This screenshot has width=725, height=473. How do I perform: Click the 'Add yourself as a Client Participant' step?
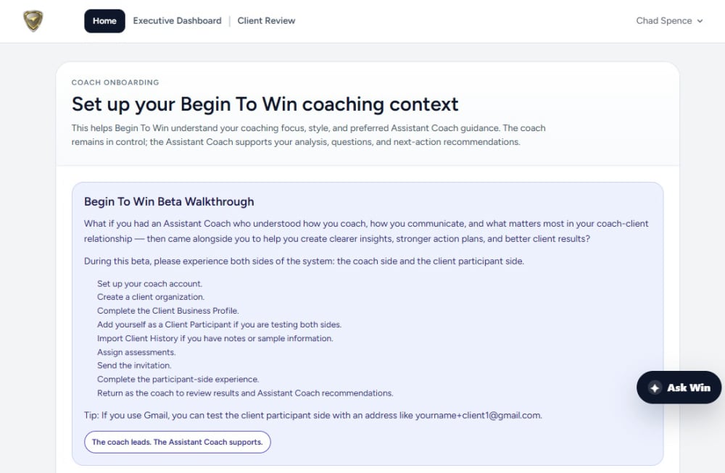point(219,325)
